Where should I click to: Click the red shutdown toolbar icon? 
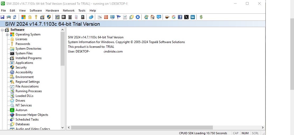(x=106, y=17)
